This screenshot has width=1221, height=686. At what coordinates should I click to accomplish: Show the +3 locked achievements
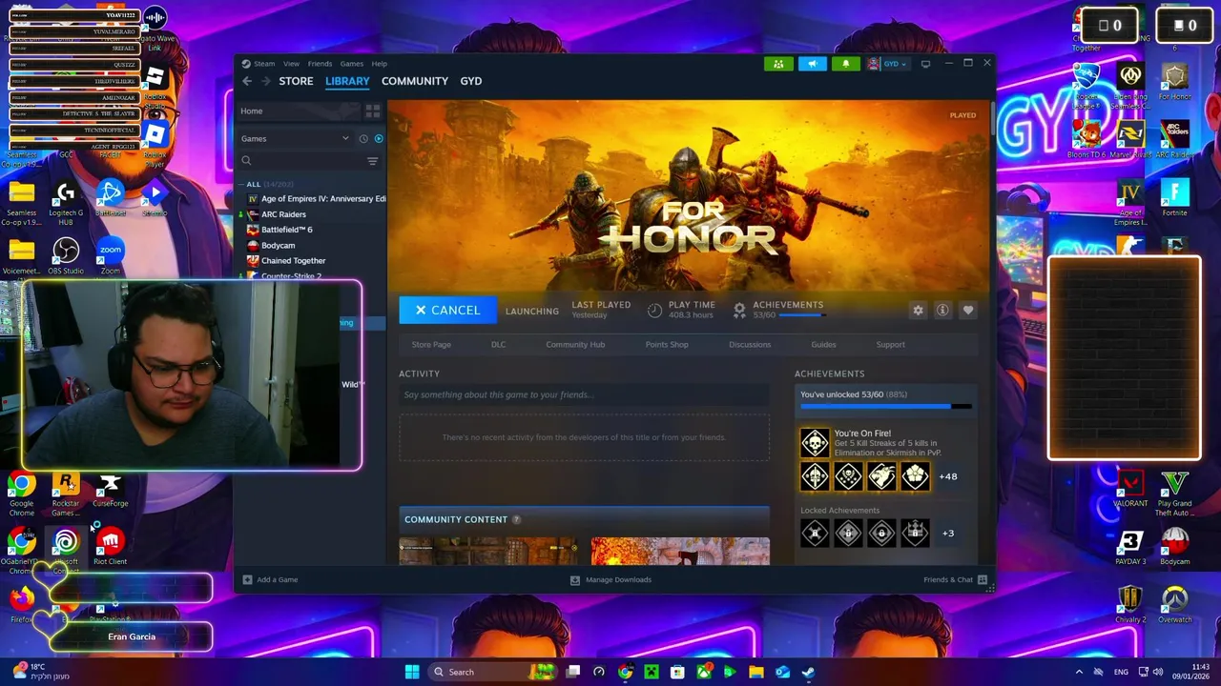[x=948, y=533]
